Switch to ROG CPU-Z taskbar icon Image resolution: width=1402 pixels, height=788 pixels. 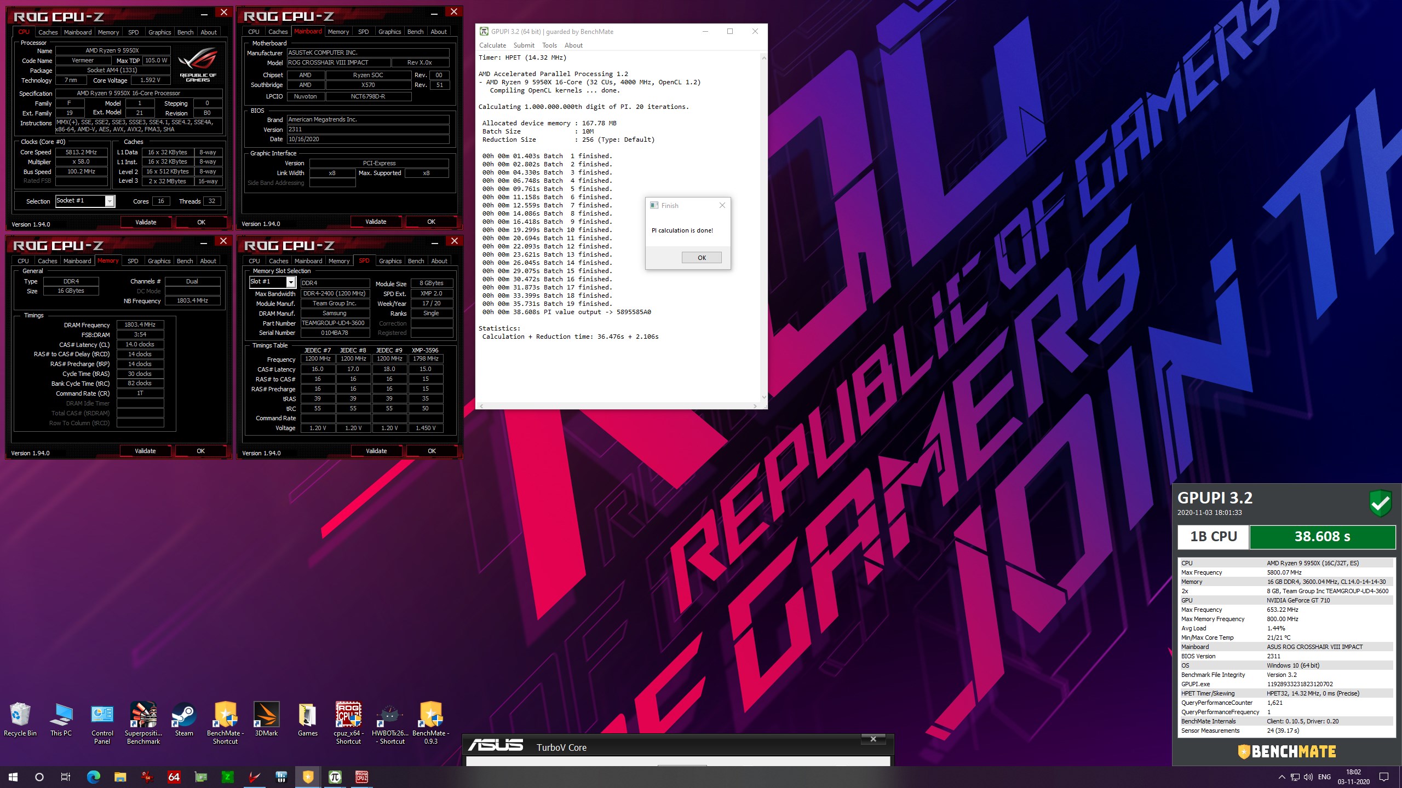[361, 777]
